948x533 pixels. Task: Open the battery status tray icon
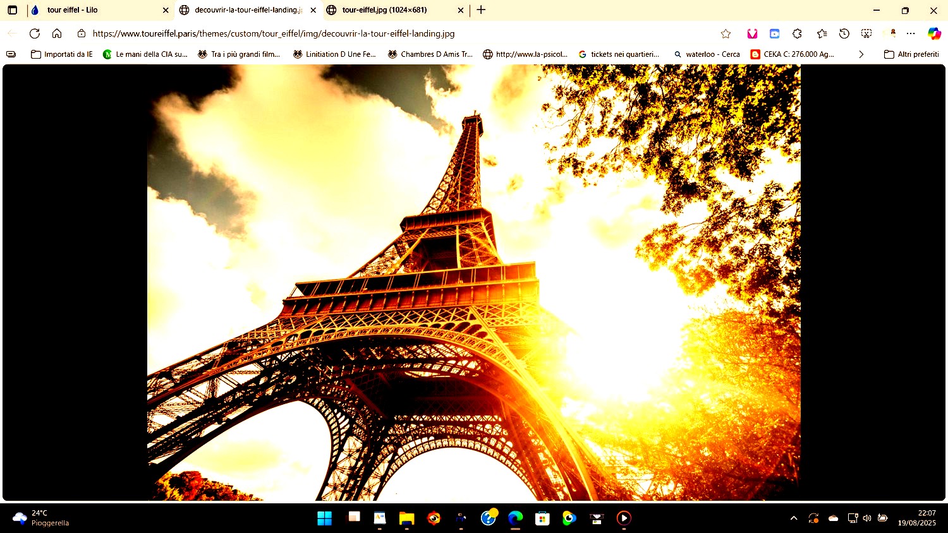pyautogui.click(x=883, y=518)
